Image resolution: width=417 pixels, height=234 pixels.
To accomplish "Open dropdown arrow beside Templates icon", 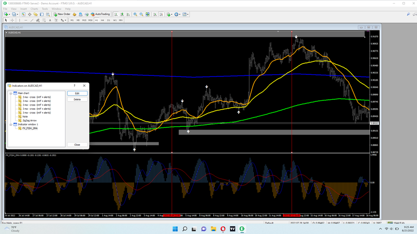I will [188, 15].
